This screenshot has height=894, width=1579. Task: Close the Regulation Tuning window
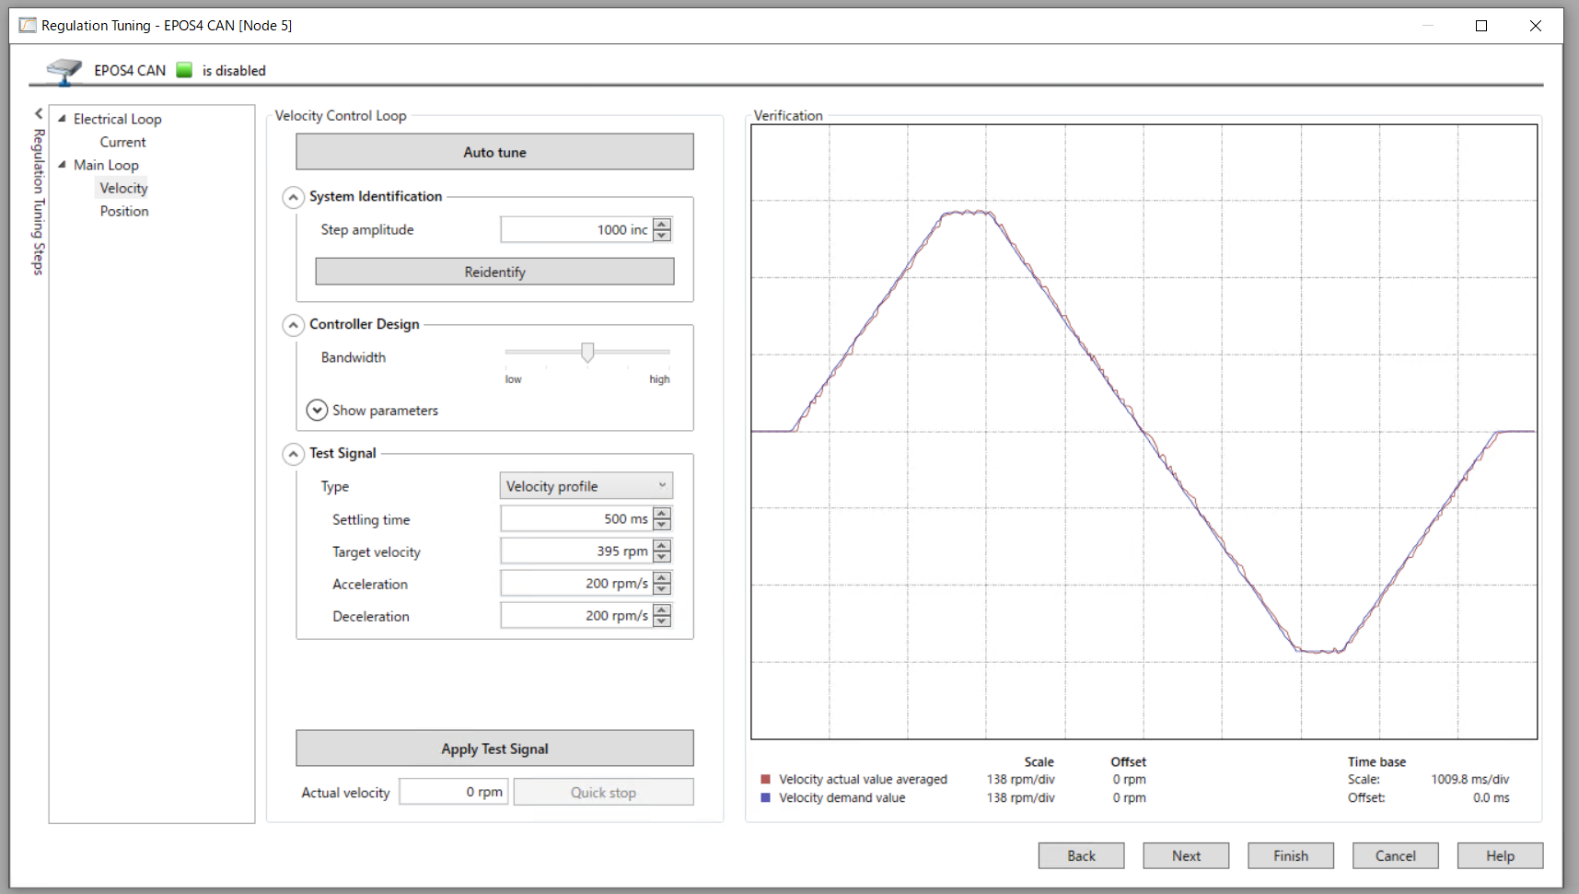pyautogui.click(x=1535, y=26)
